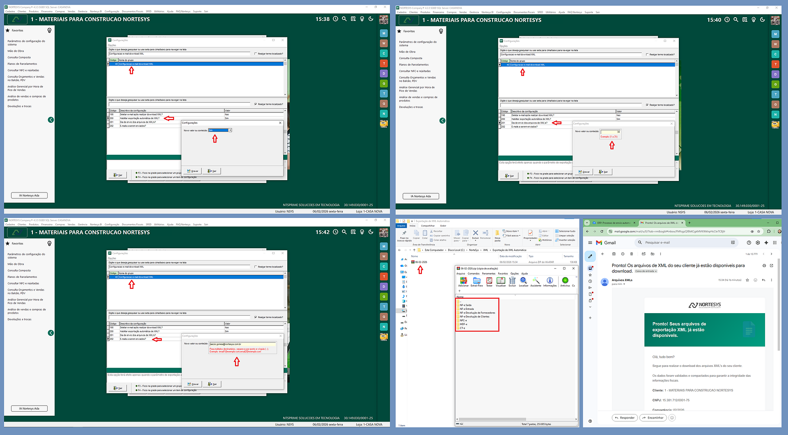Star the message from Arquivos XMLs
788x435 pixels.
point(747,280)
